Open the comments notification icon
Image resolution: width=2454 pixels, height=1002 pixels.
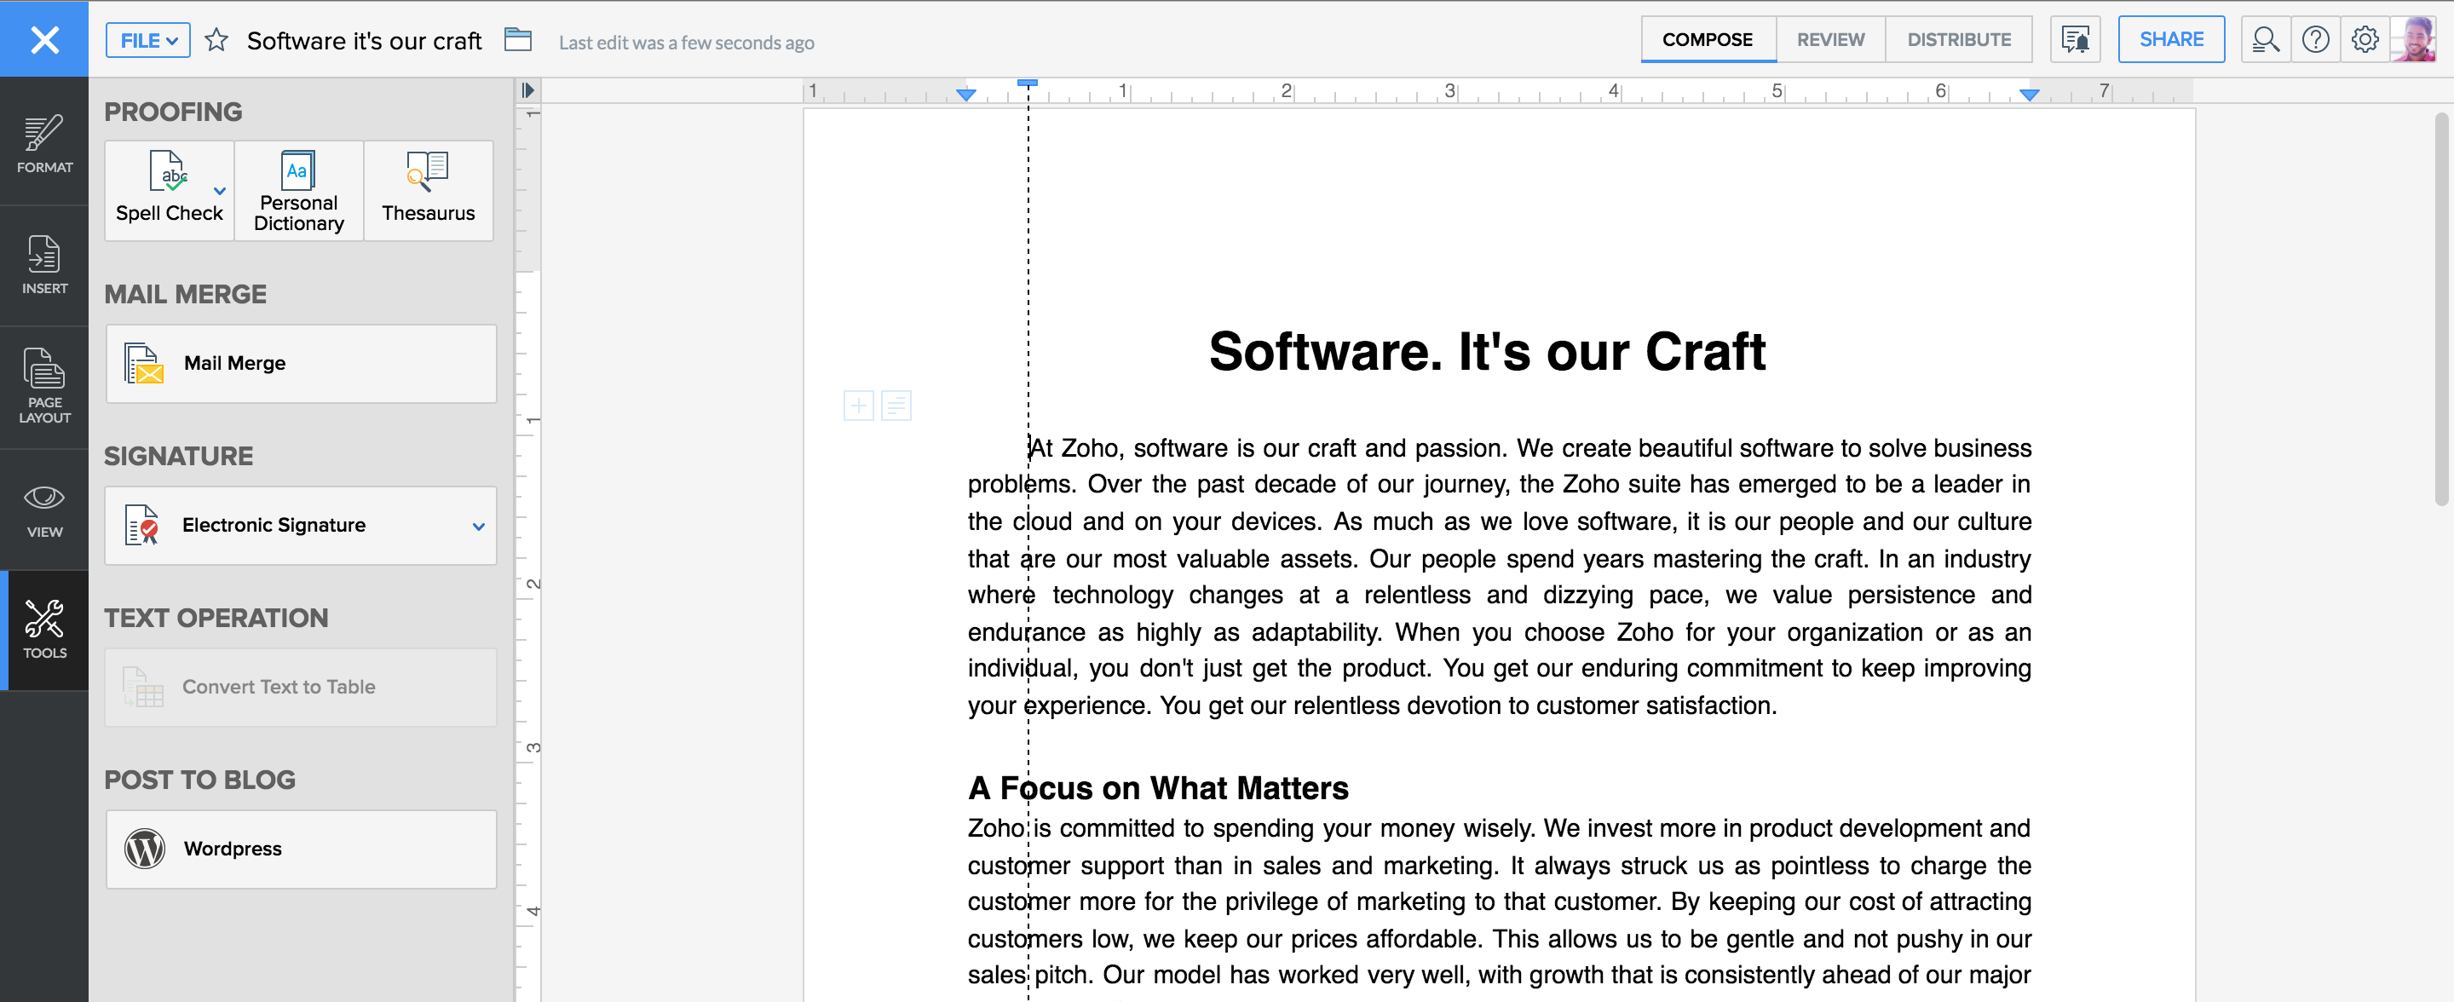point(2074,39)
